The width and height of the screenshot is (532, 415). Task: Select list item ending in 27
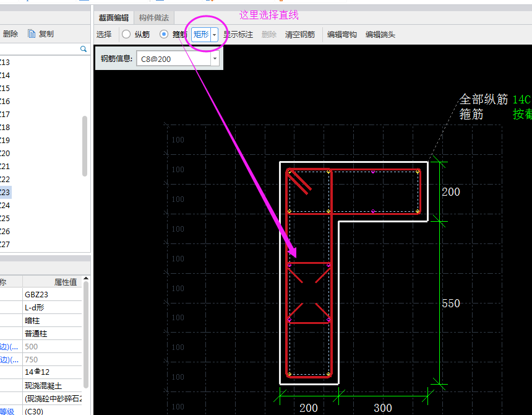5,244
